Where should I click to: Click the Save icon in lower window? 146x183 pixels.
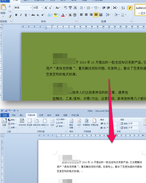6,110
